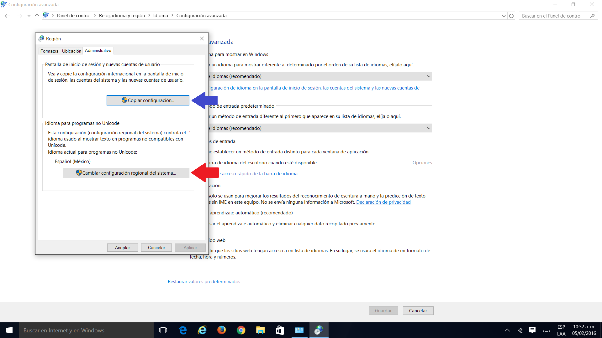Click the Task View taskbar icon

[x=163, y=330]
